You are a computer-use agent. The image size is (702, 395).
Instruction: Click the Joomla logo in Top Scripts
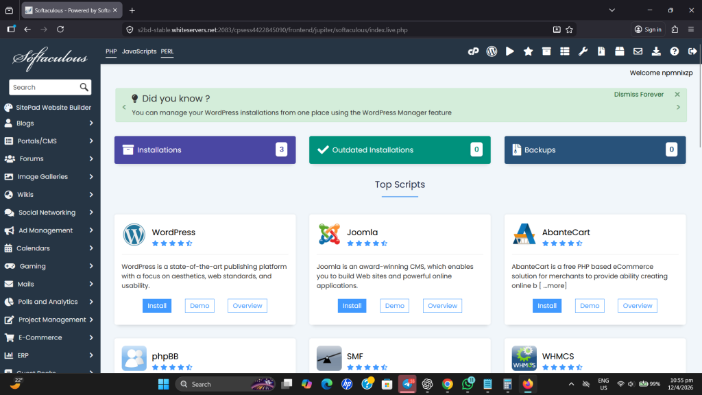click(x=329, y=235)
